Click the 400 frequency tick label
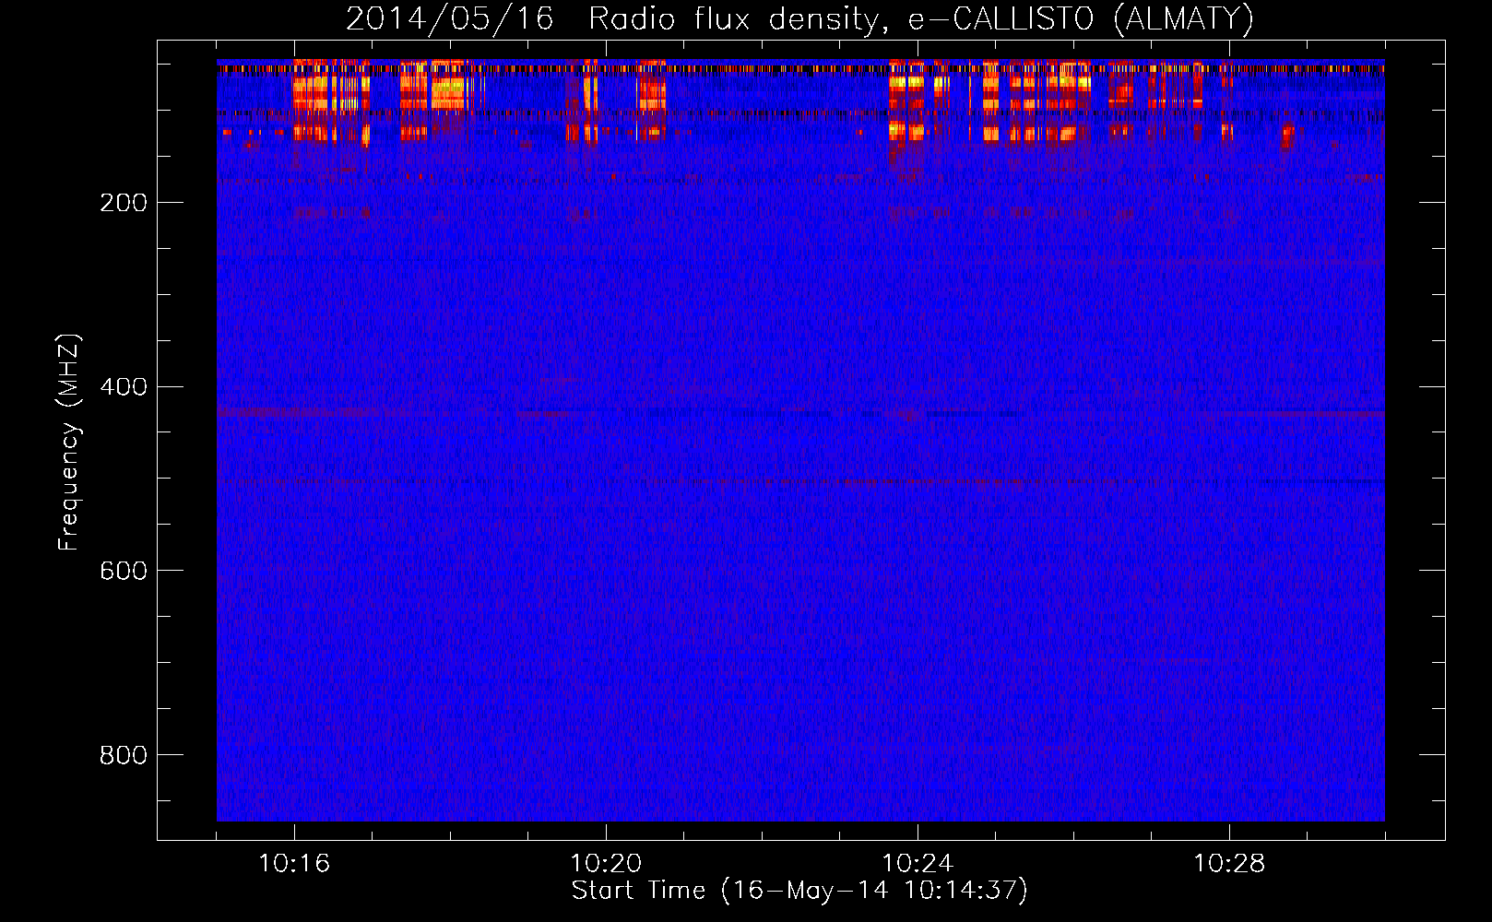This screenshot has height=922, width=1492. click(124, 387)
